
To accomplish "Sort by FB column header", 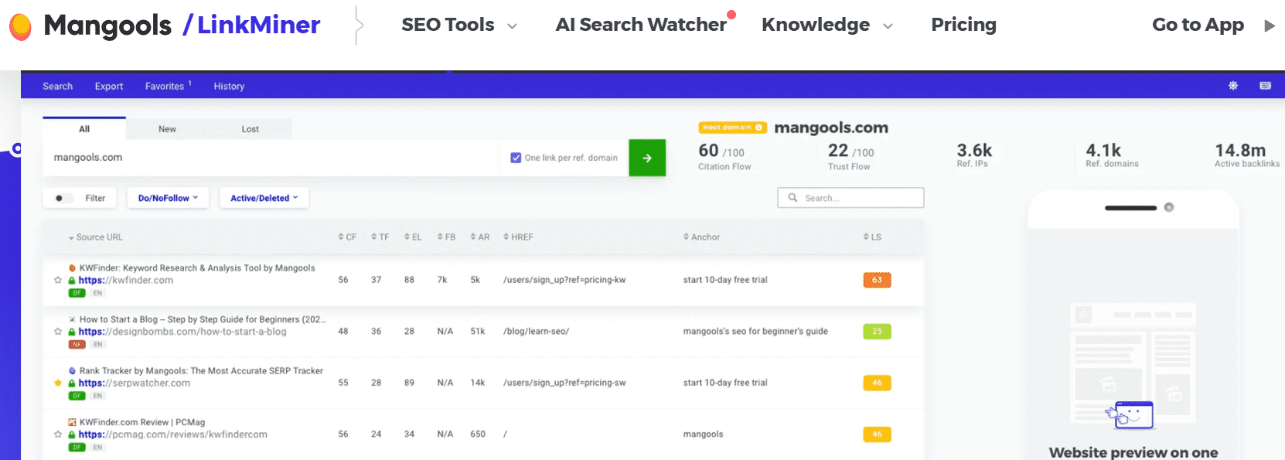I will 446,237.
